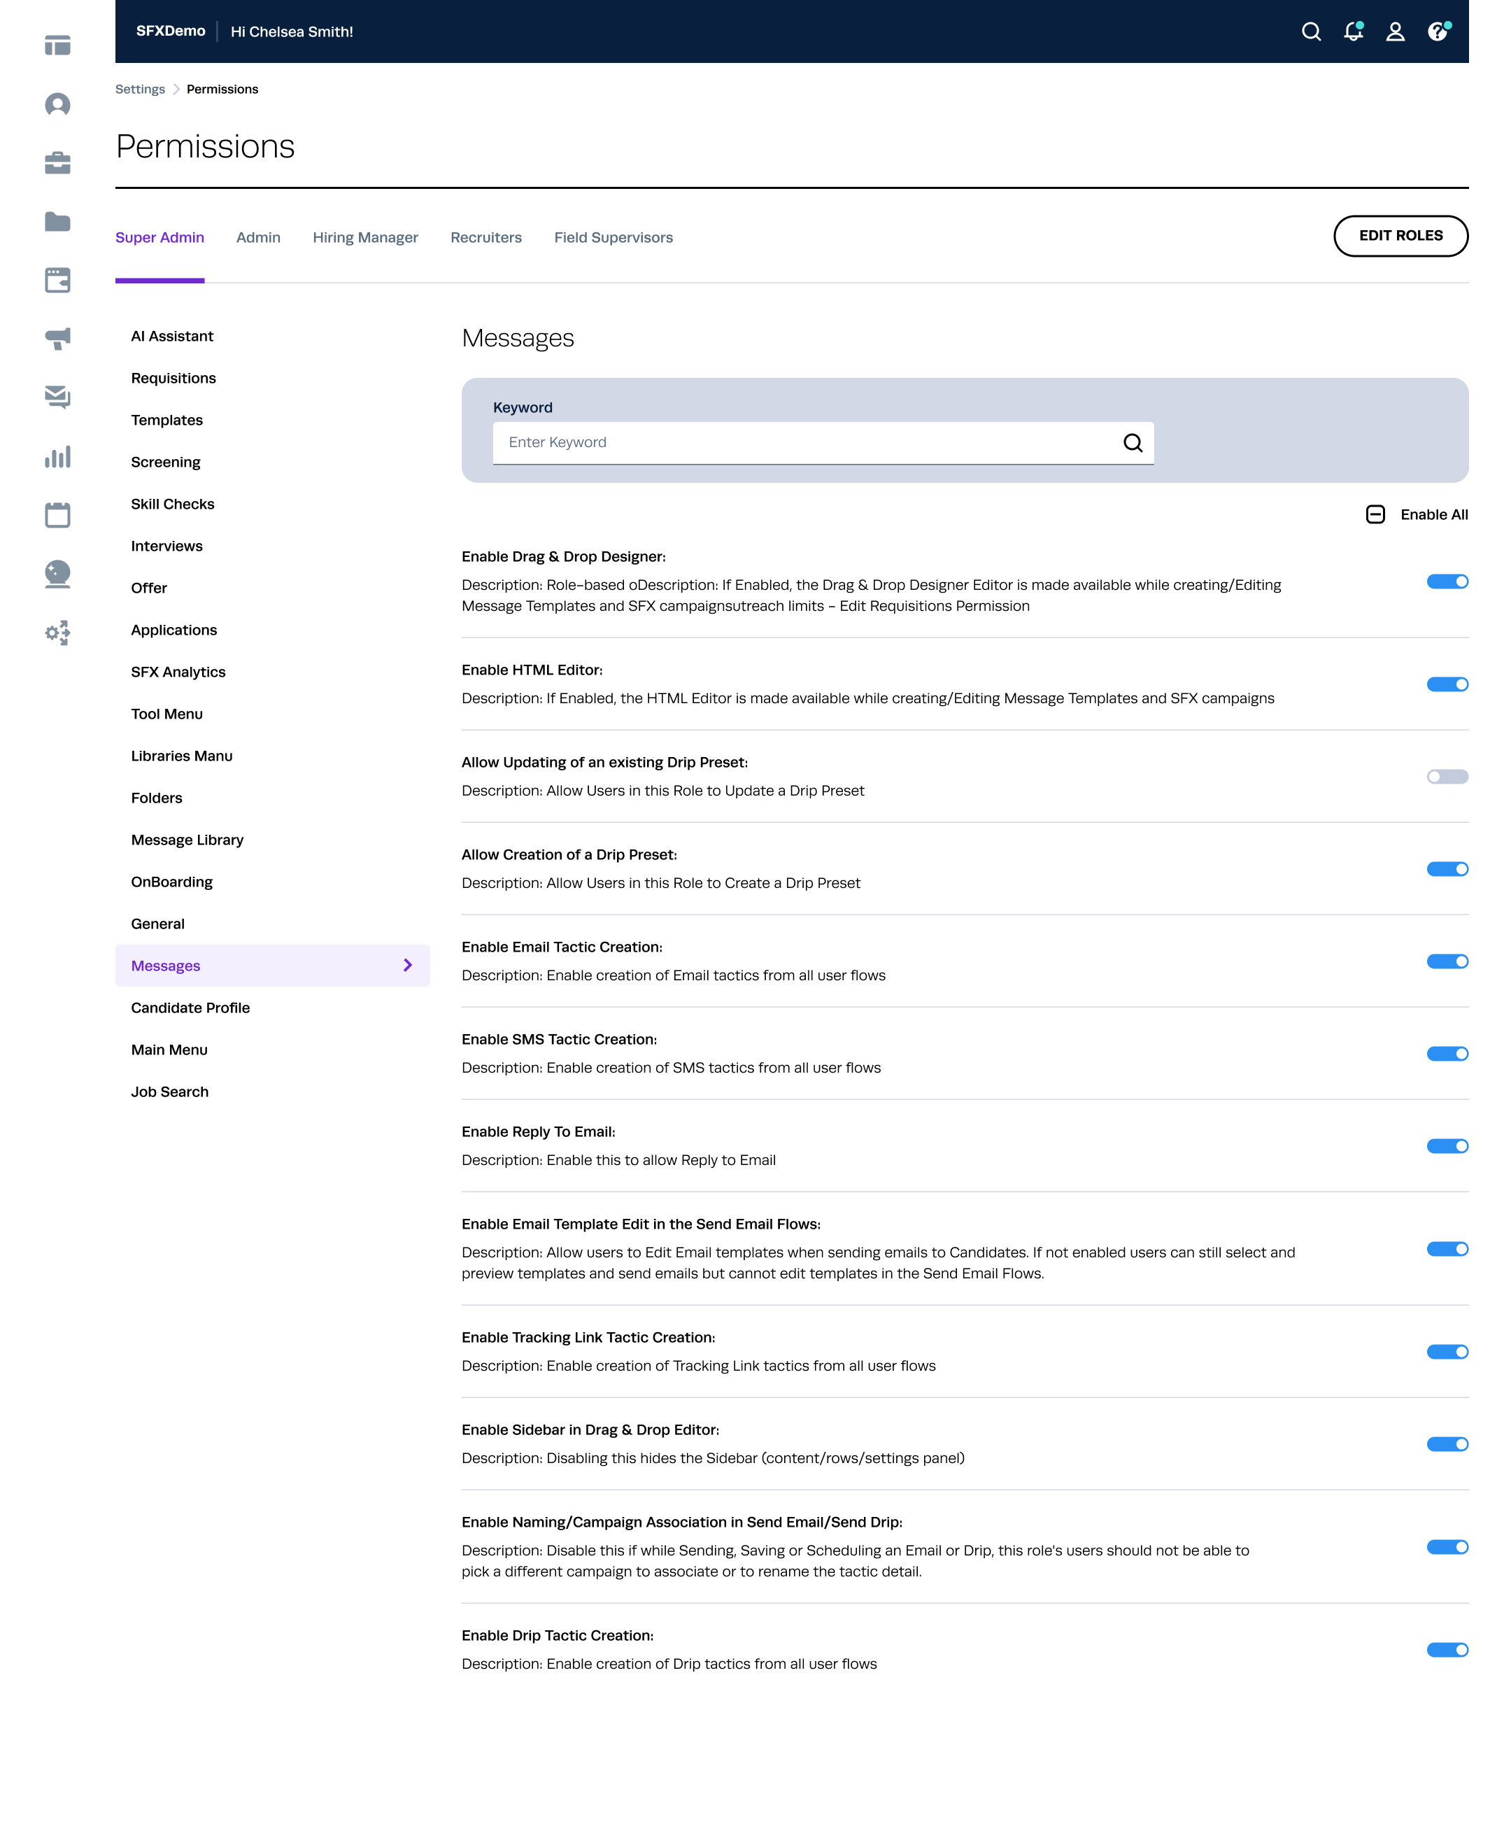Open the gear settings sidebar icon
Image resolution: width=1511 pixels, height=1843 pixels.
(x=57, y=633)
